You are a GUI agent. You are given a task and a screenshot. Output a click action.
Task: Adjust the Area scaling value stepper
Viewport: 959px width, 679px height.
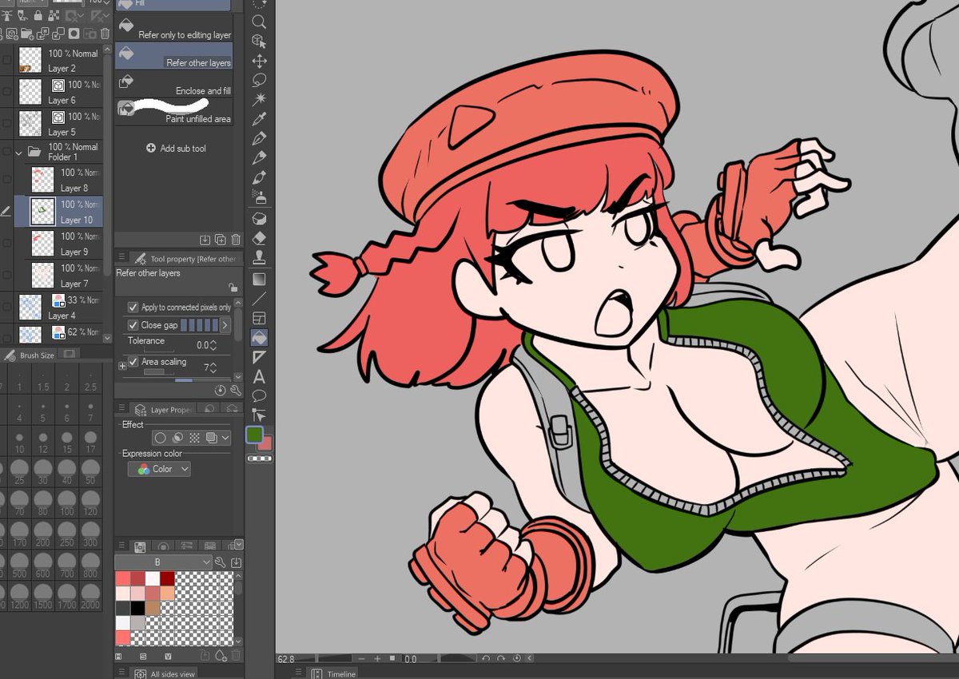[213, 367]
